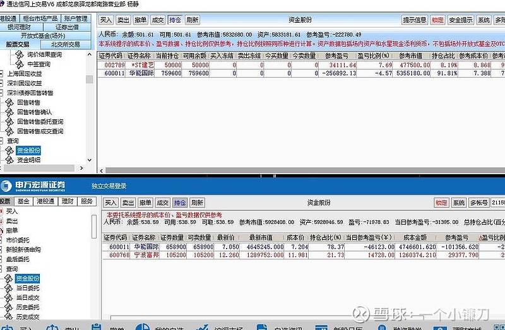This screenshot has height=330, width=505.
Task: Click 卖出 button in top window toolbar
Action: pyautogui.click(x=123, y=20)
